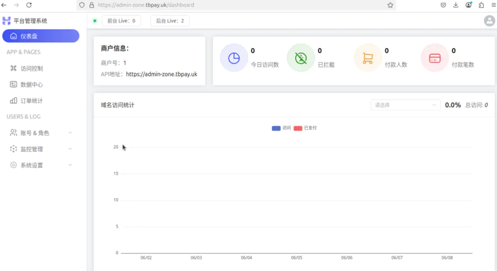
Task: Open the browser hamburger menu
Action: tap(494, 5)
